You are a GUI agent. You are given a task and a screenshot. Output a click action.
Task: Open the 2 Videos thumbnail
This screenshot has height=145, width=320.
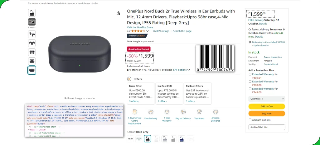(x=32, y=22)
